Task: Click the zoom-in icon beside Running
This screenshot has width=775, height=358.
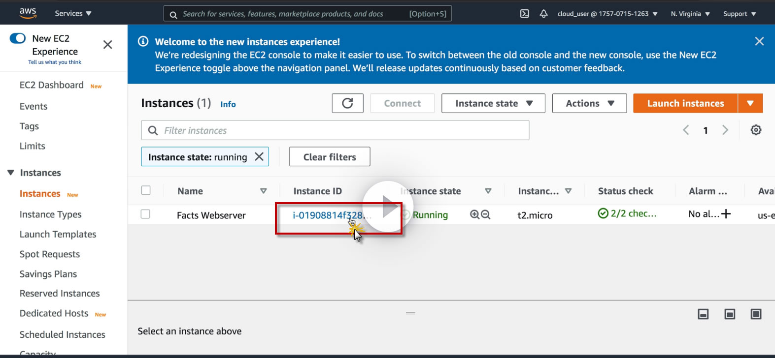Action: [474, 214]
